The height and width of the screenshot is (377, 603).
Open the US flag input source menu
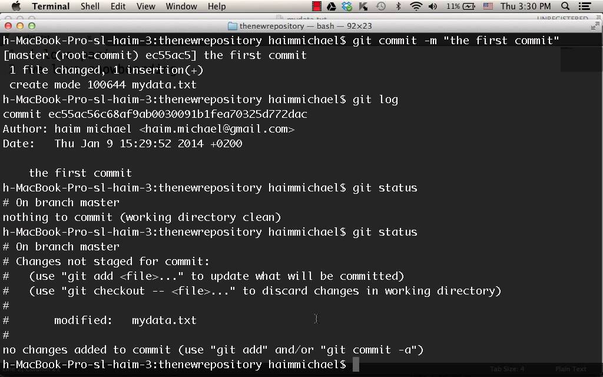point(488,6)
